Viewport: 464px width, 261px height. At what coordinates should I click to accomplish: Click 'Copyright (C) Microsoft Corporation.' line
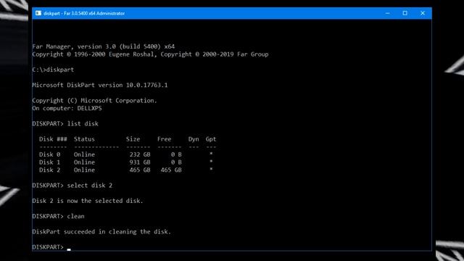pos(94,100)
